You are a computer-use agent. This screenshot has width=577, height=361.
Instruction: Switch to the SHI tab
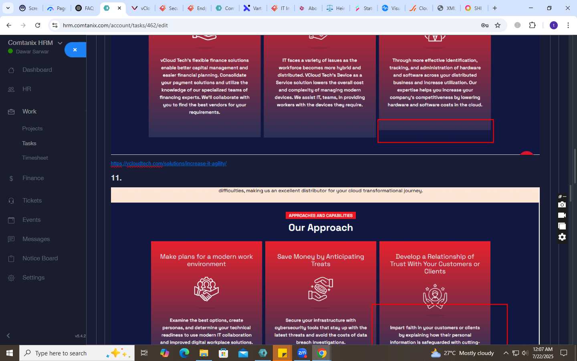tap(474, 8)
